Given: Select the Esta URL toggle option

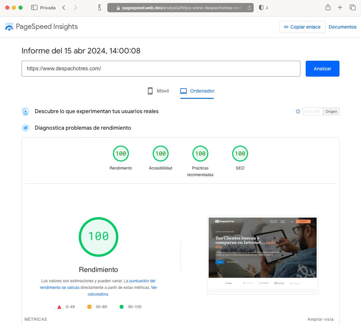Looking at the screenshot, I should point(313,111).
